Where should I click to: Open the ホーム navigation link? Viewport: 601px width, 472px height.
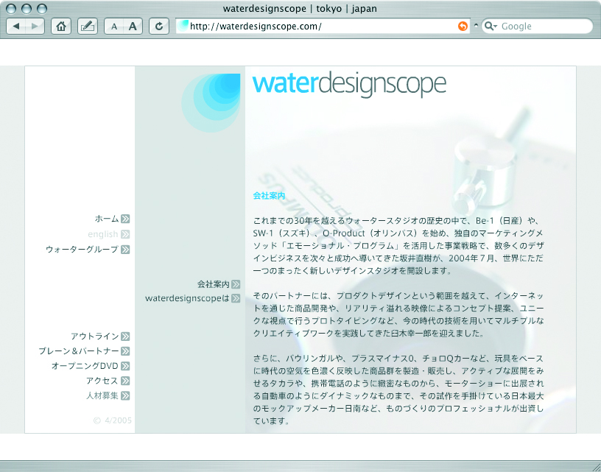pos(107,219)
